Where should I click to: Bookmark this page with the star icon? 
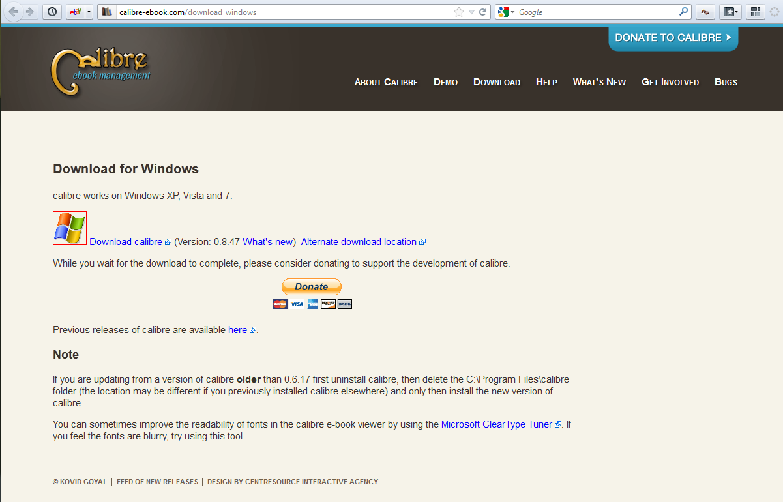click(459, 12)
